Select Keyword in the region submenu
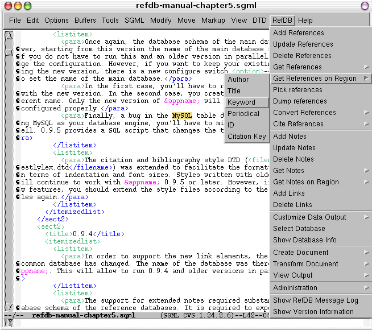372x330 pixels. tap(241, 102)
